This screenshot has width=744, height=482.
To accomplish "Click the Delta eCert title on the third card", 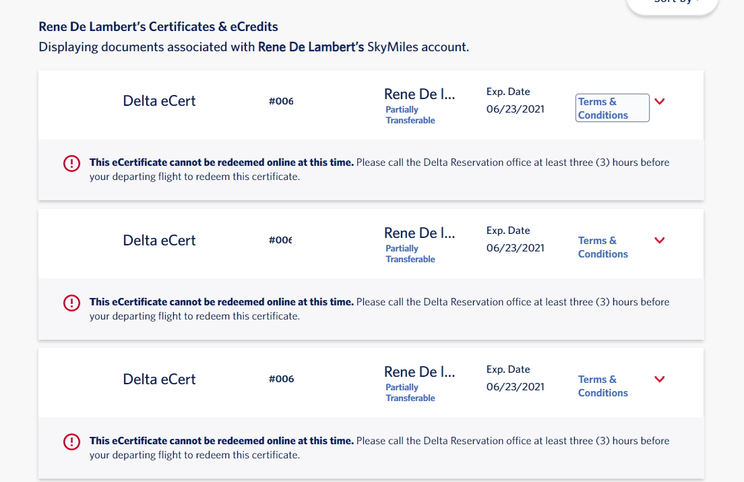I will coord(159,379).
